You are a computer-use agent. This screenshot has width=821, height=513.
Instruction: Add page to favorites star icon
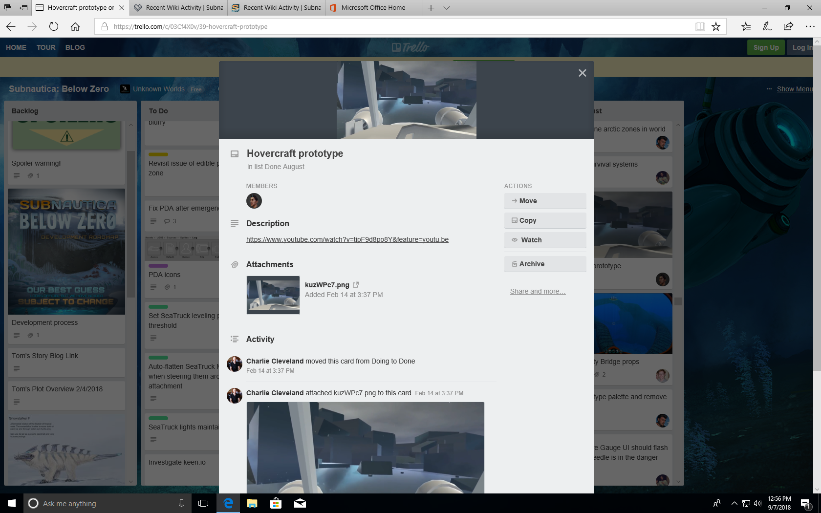click(x=716, y=26)
